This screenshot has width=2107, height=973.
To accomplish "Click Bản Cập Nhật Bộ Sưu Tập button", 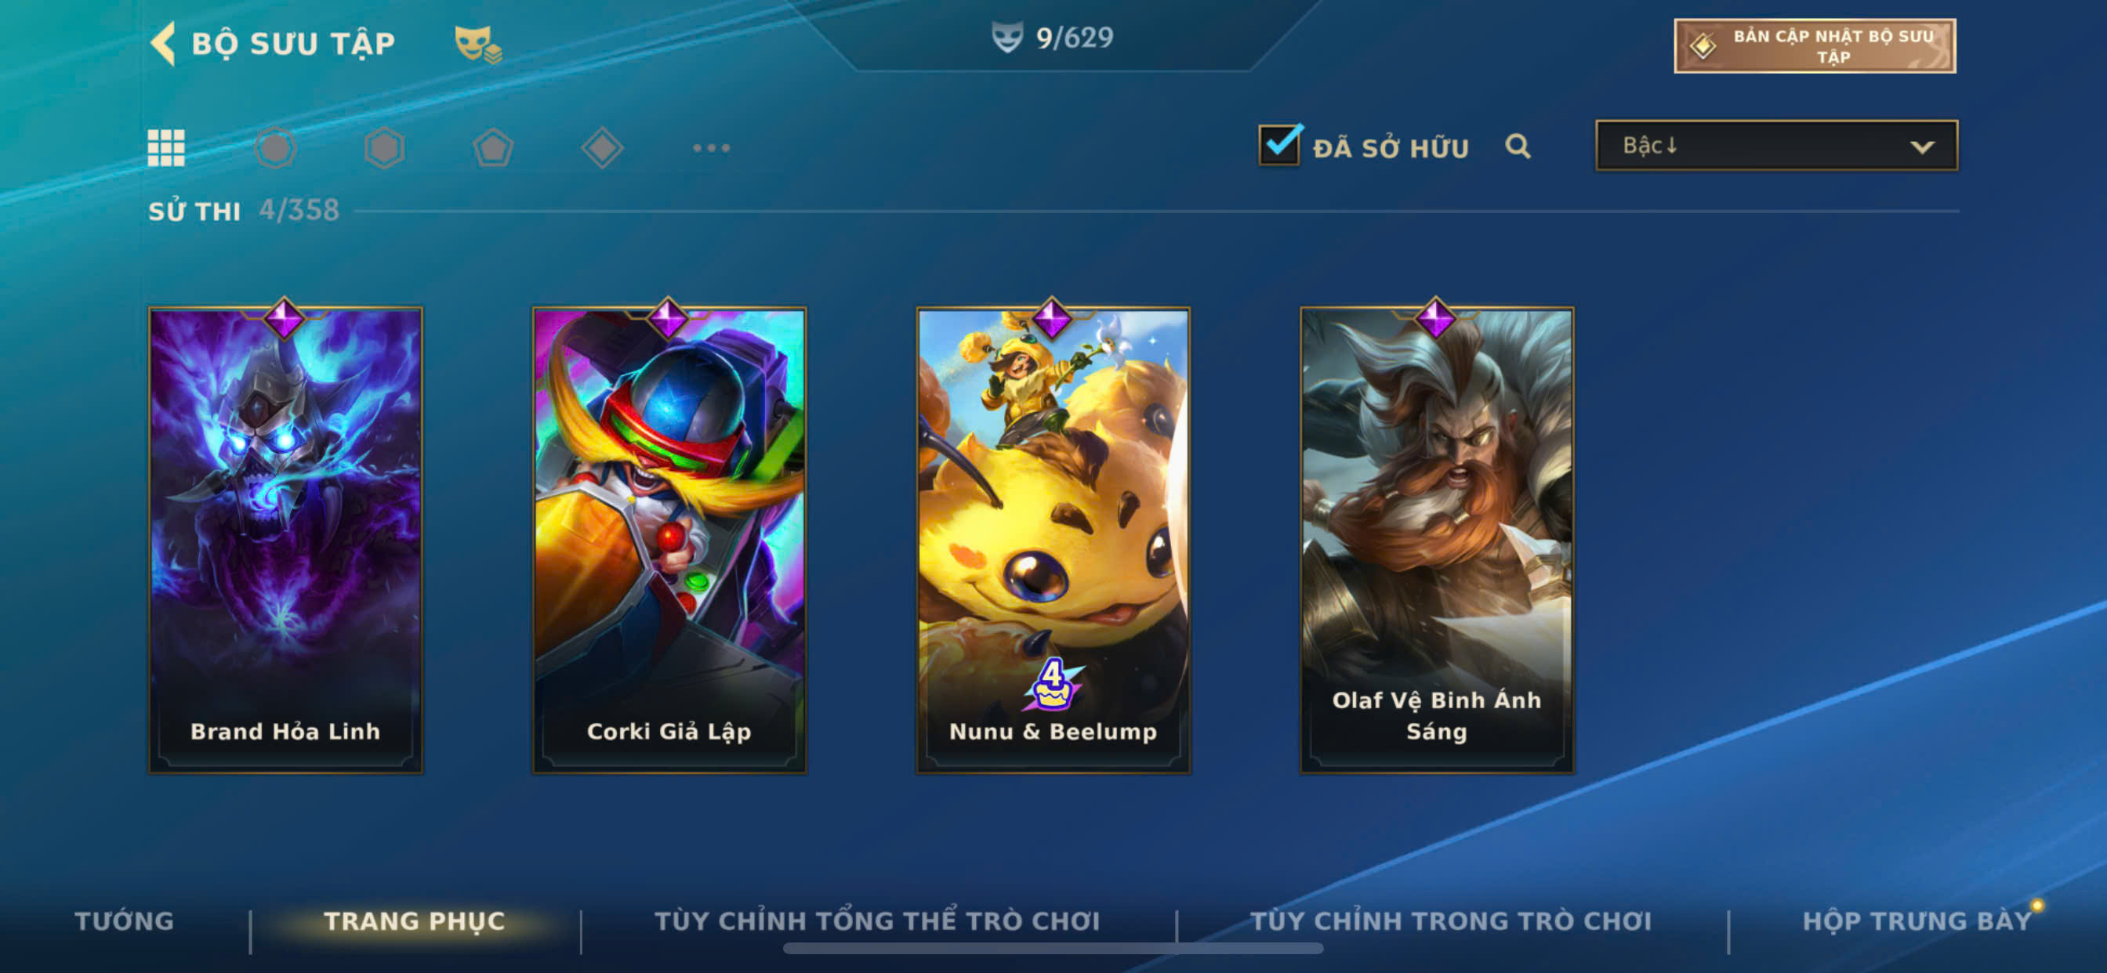I will tap(1814, 45).
